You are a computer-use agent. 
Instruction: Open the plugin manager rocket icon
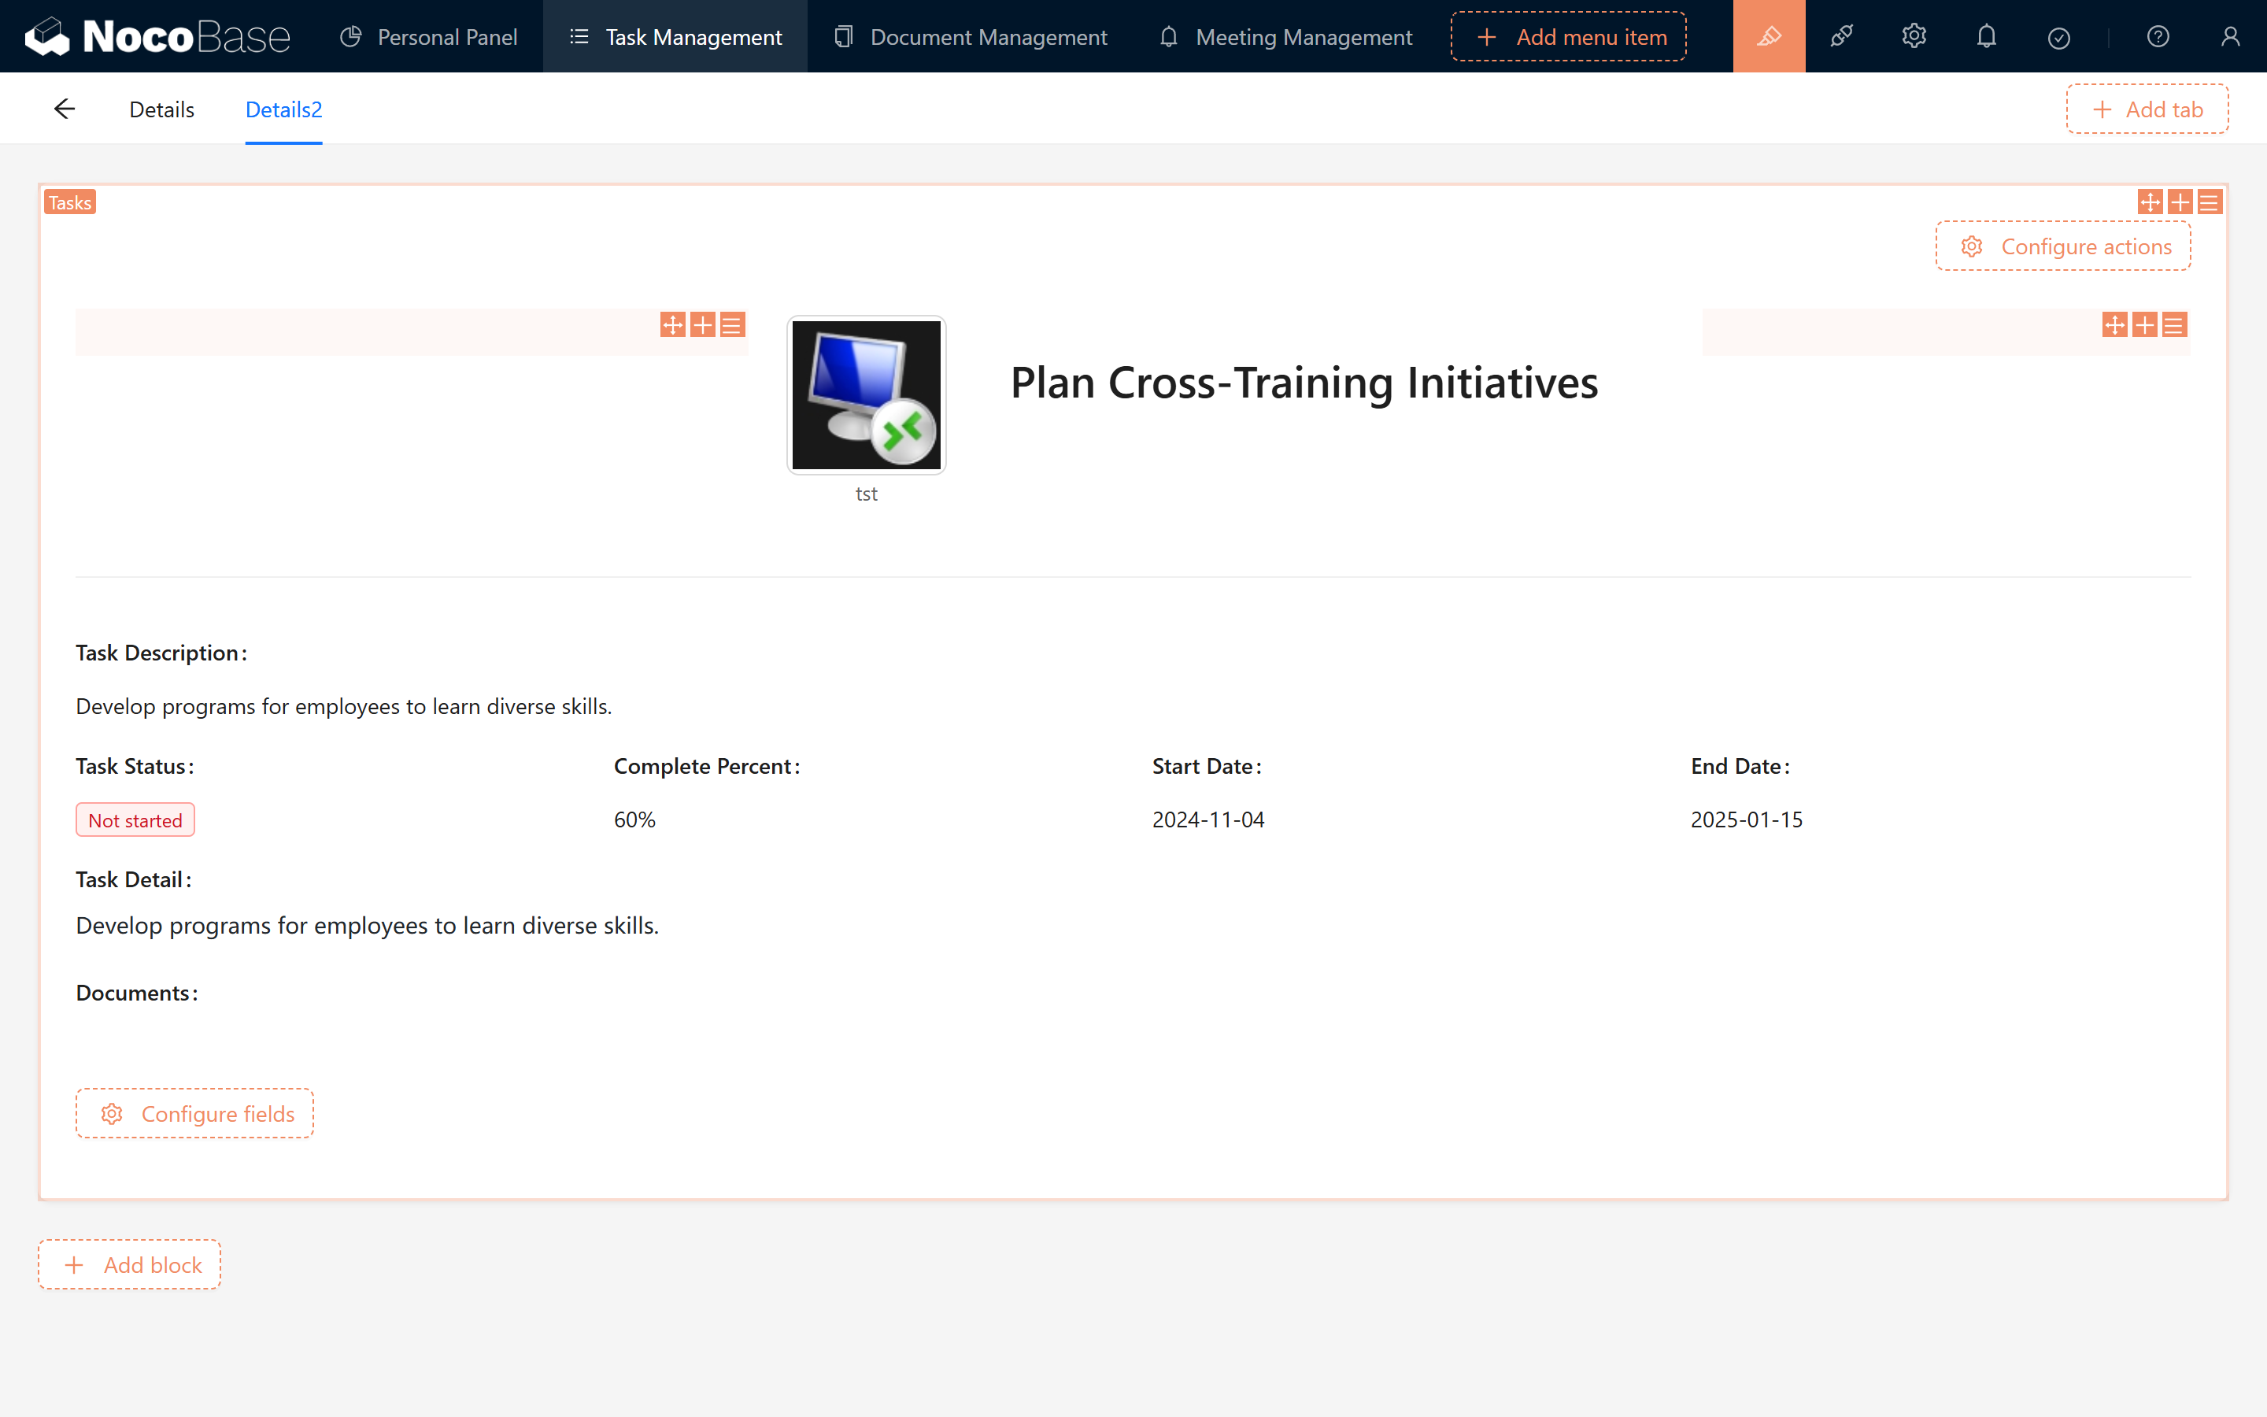coord(1841,36)
